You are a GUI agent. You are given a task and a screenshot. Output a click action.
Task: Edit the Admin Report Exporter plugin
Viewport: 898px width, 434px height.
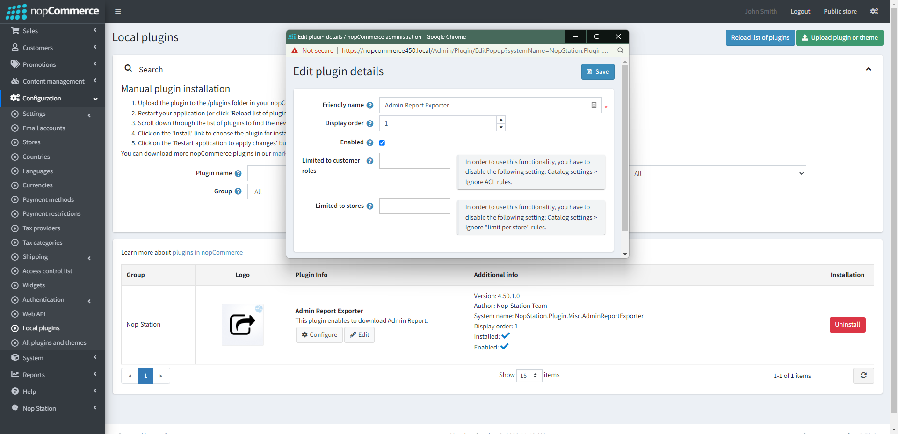pos(359,335)
